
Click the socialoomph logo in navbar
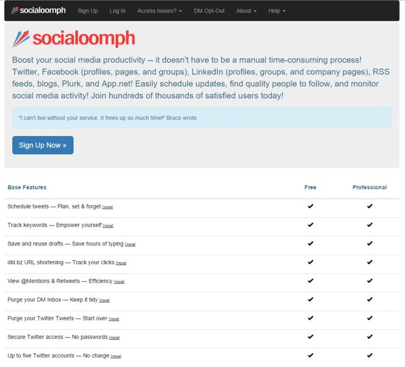coord(38,11)
